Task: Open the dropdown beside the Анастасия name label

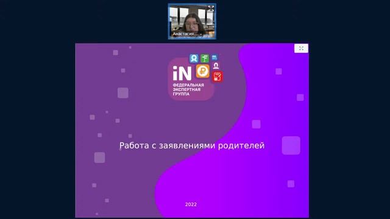Action: pos(200,34)
